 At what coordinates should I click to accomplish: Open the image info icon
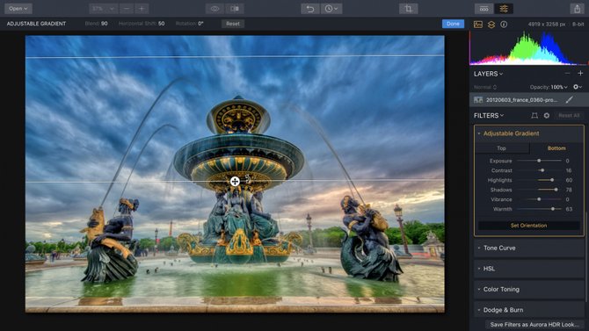click(x=504, y=25)
